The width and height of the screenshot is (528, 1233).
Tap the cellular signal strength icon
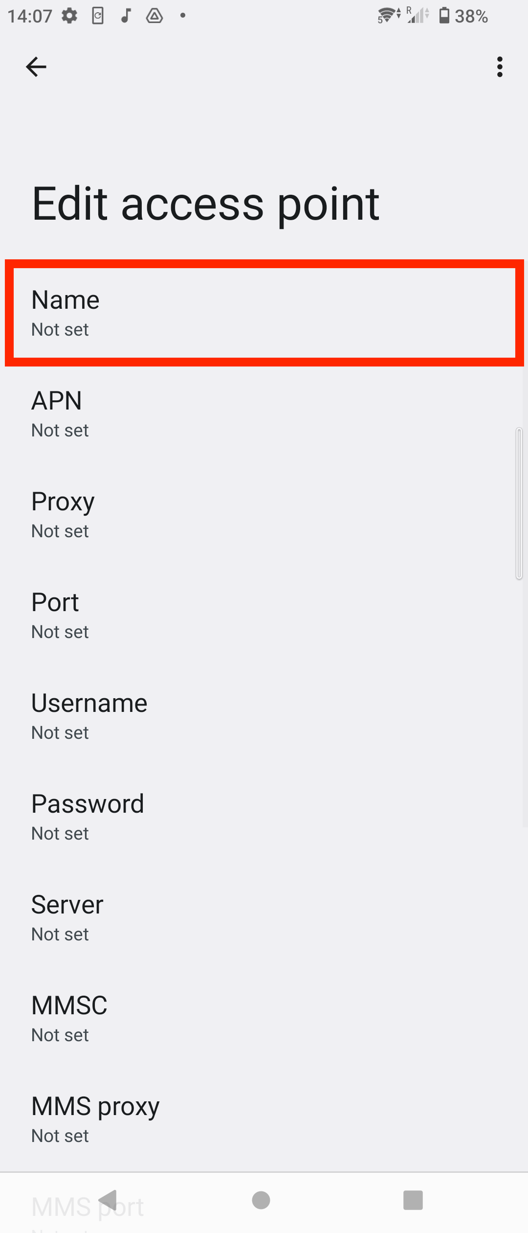(x=415, y=16)
